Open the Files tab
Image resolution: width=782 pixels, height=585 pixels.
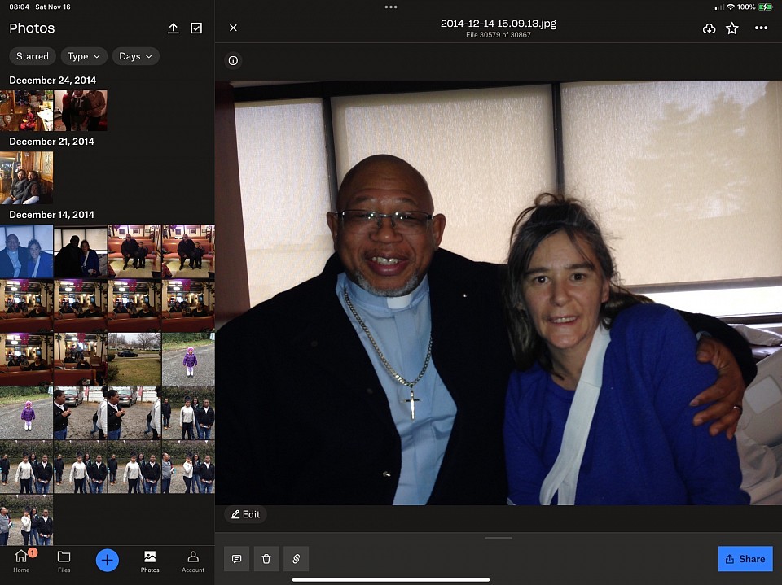(64, 561)
